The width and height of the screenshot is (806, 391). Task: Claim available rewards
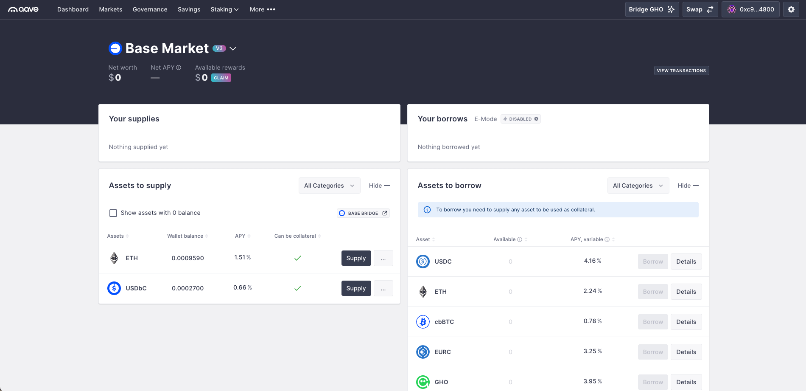tap(221, 78)
